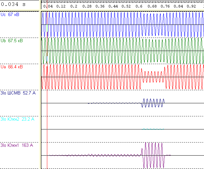Click the voltage dip on the red Ua waveform
Image resolution: width=204 pixels, height=169 pixels.
[153, 77]
